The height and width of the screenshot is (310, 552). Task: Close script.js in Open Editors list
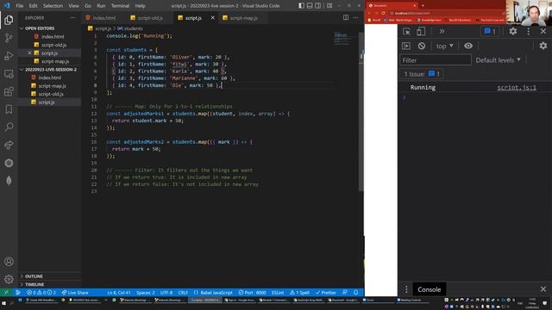[x=29, y=53]
